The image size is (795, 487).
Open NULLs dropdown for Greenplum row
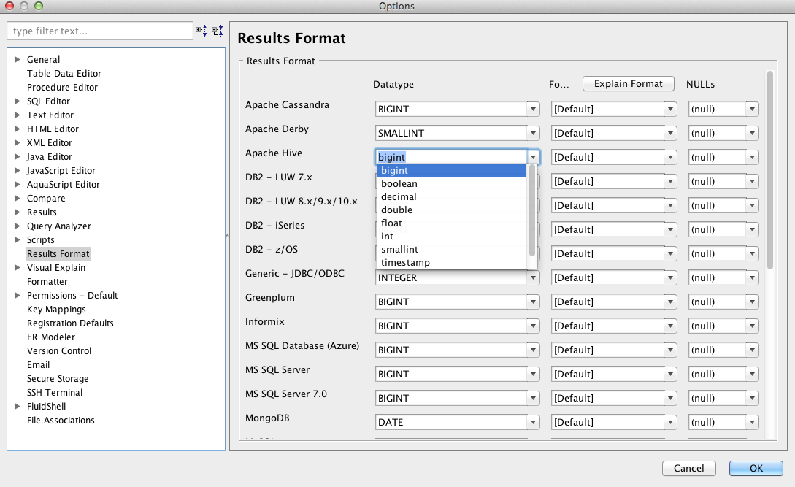click(x=752, y=302)
